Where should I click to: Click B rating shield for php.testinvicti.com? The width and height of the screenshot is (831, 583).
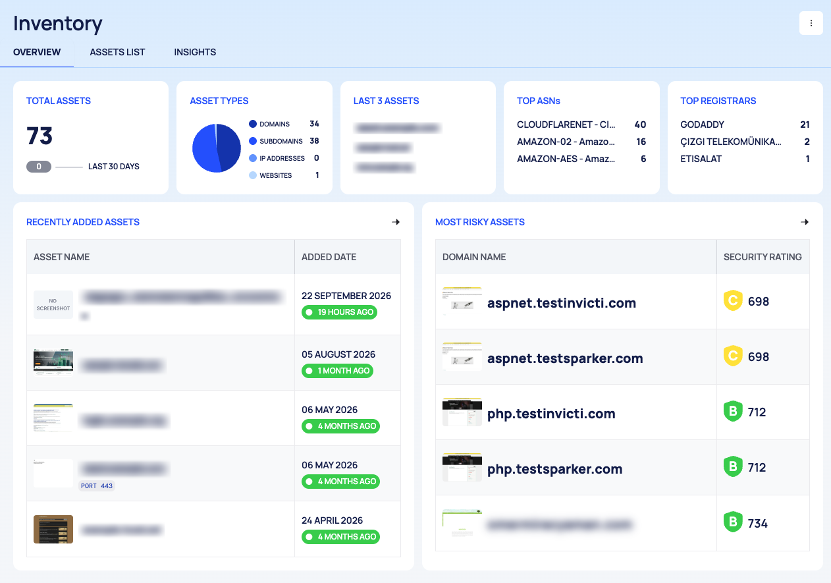pyautogui.click(x=733, y=412)
